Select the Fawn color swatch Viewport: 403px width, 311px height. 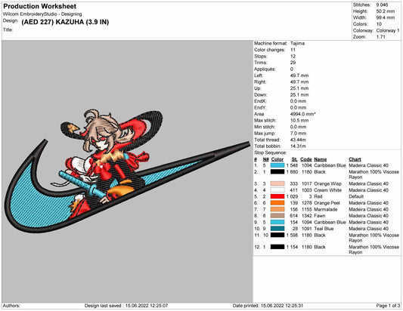pos(277,216)
